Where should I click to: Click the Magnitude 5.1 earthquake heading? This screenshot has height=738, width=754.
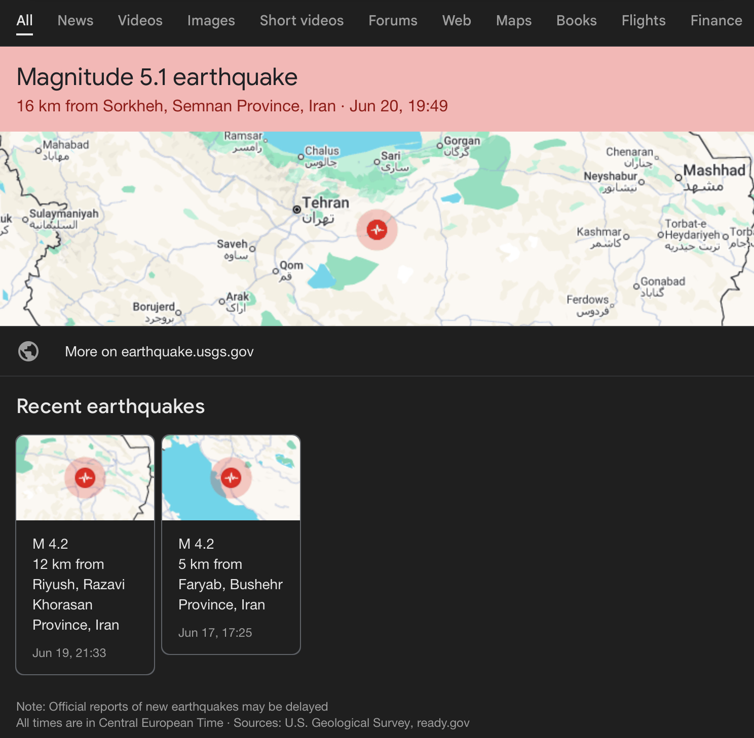[x=157, y=77]
